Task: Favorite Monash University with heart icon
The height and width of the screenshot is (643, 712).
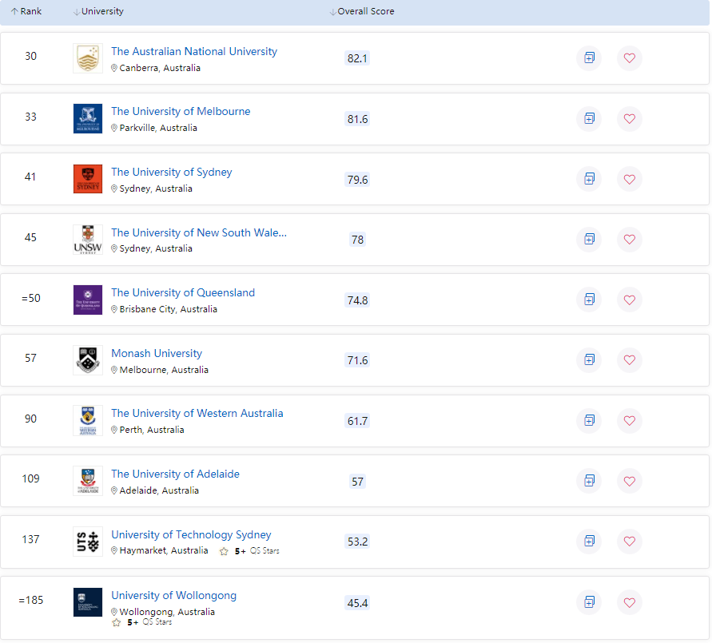Action: pos(630,360)
